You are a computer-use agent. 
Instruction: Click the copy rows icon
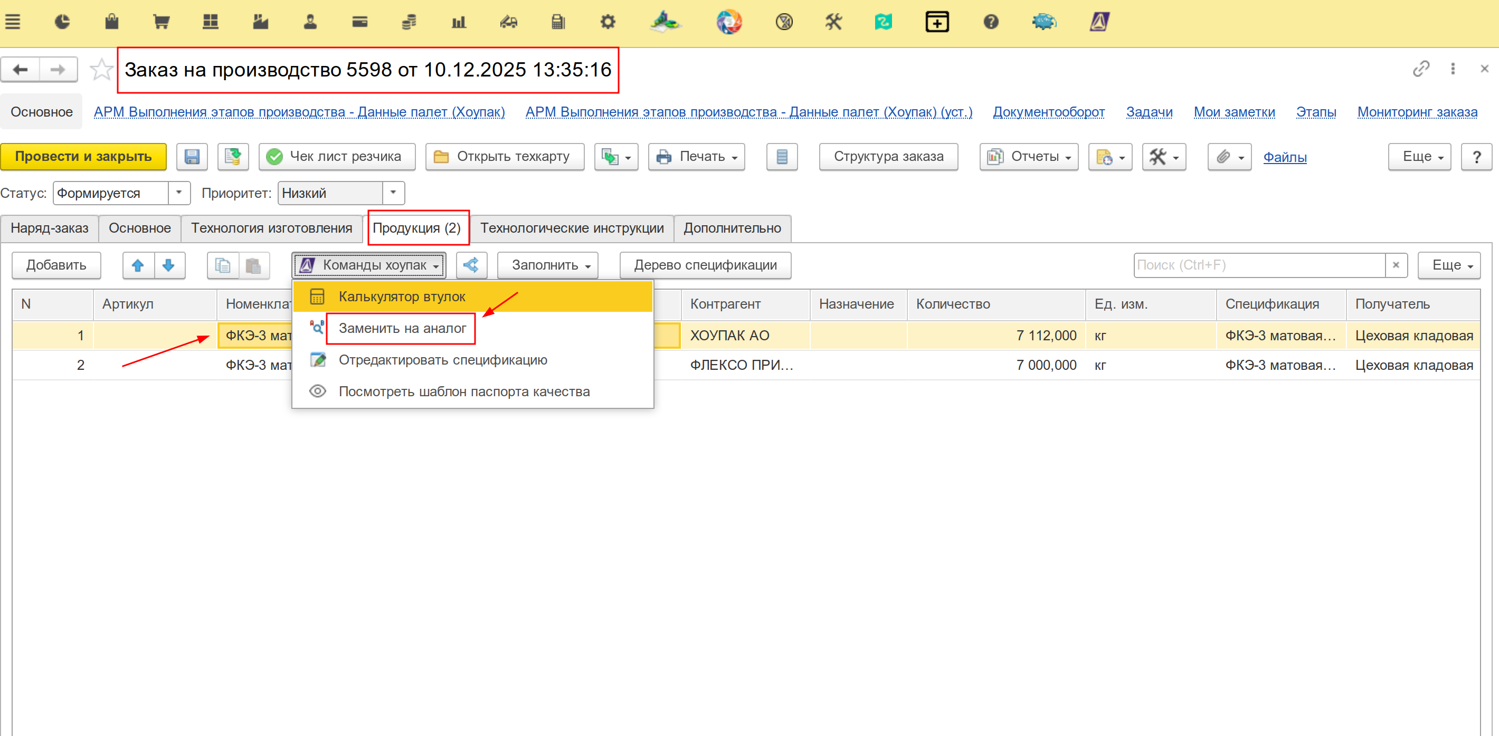click(222, 265)
